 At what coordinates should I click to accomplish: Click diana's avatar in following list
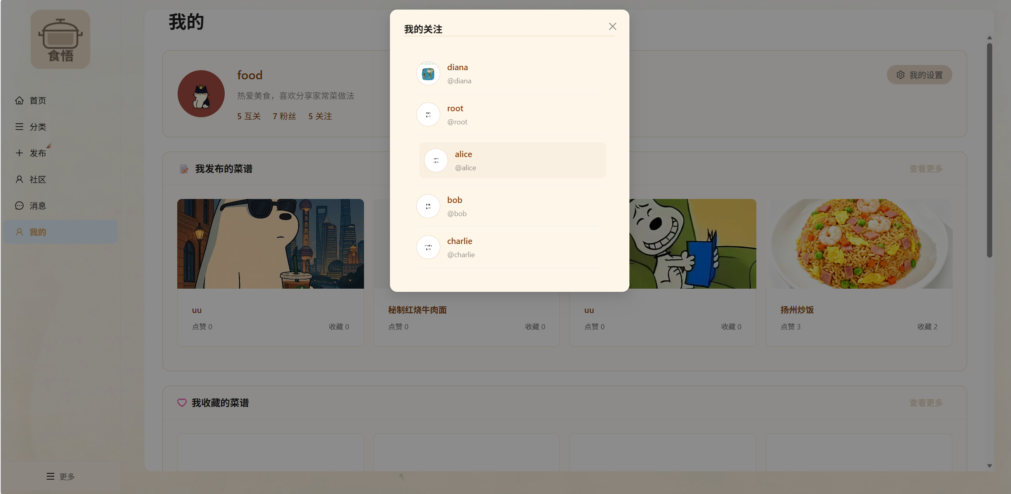(428, 74)
